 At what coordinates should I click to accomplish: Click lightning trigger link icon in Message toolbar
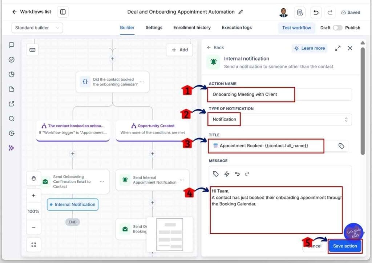tap(227, 174)
